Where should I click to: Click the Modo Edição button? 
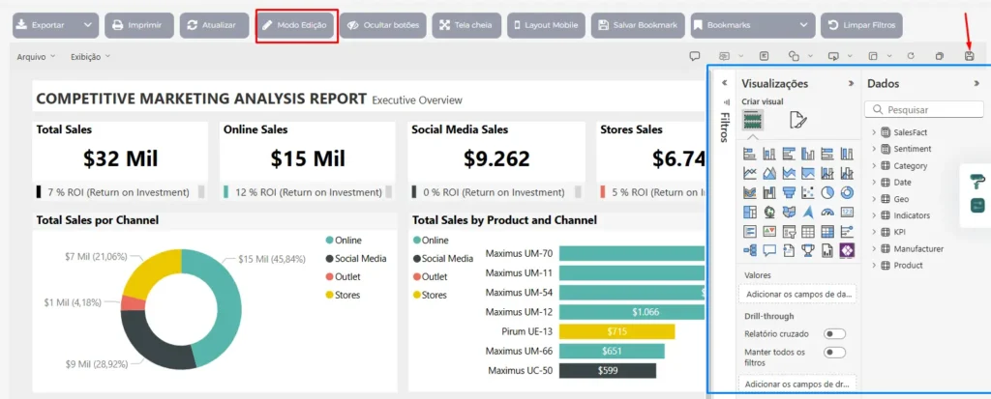297,25
